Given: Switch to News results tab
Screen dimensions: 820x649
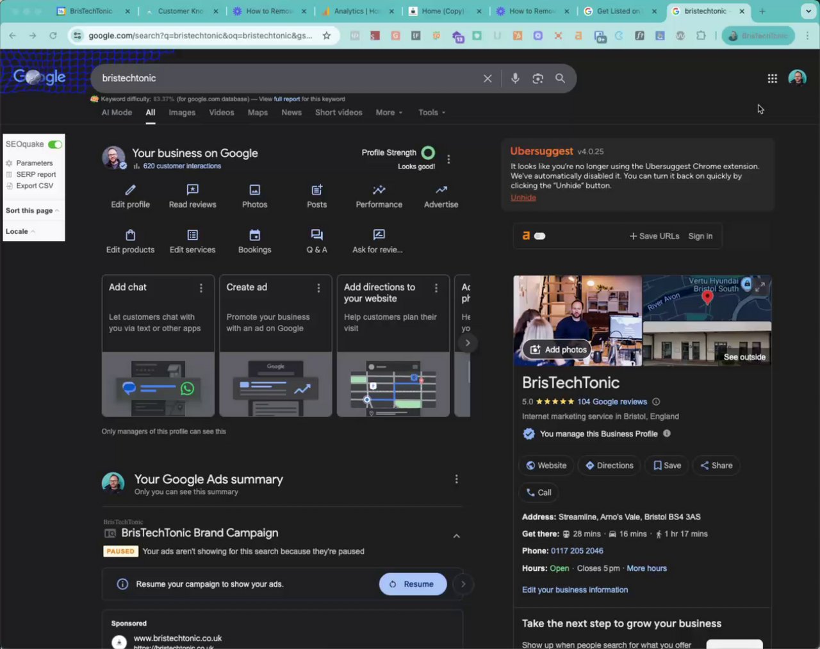Looking at the screenshot, I should [x=291, y=112].
